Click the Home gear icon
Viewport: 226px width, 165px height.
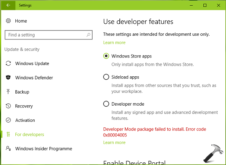pyautogui.click(x=8, y=21)
